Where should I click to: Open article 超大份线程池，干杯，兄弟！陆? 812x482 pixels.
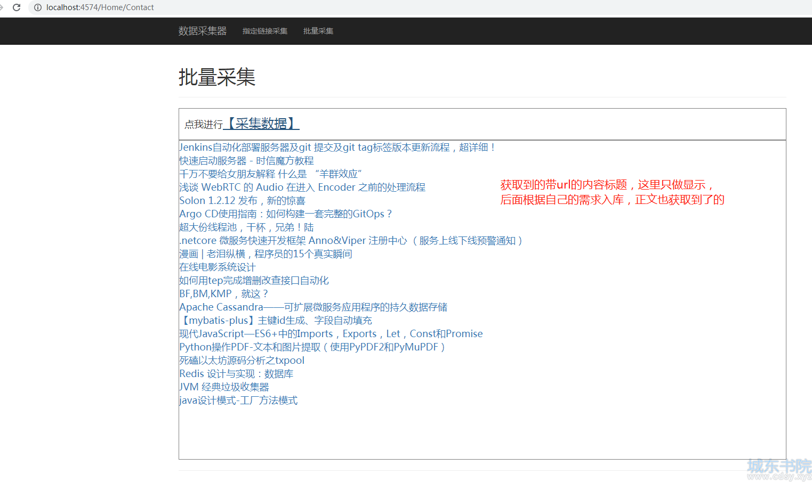click(x=246, y=227)
